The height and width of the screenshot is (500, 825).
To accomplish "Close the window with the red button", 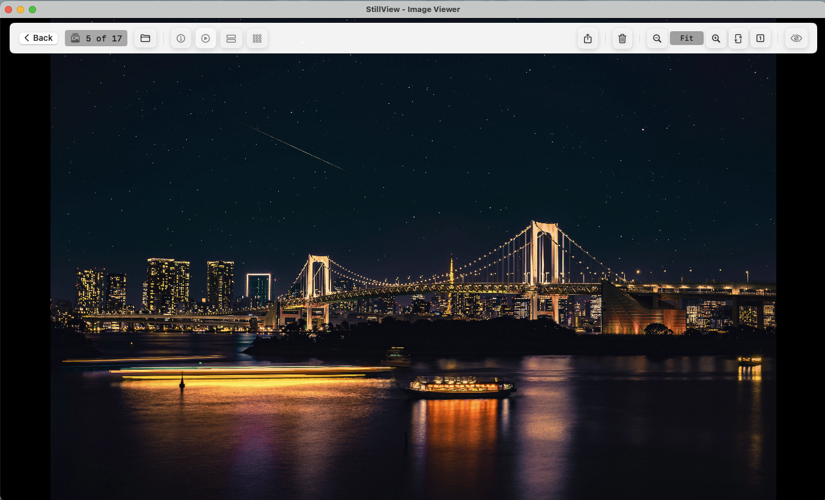I will (x=8, y=10).
